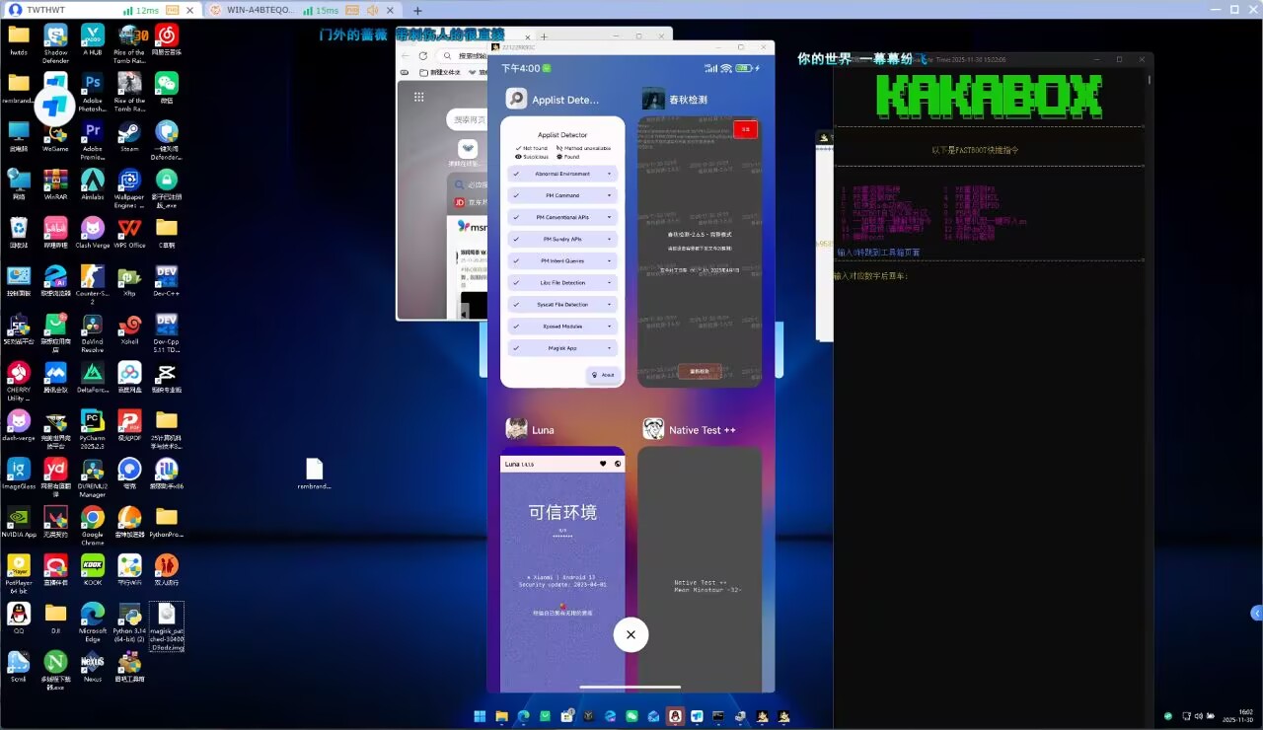The image size is (1263, 730).
Task: Switch to the TWTHWT tab
Action: point(49,10)
